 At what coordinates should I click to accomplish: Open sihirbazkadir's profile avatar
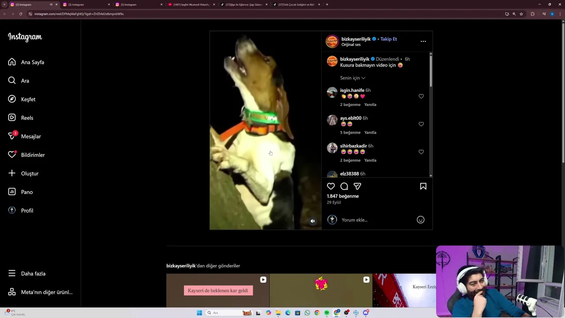(x=332, y=148)
